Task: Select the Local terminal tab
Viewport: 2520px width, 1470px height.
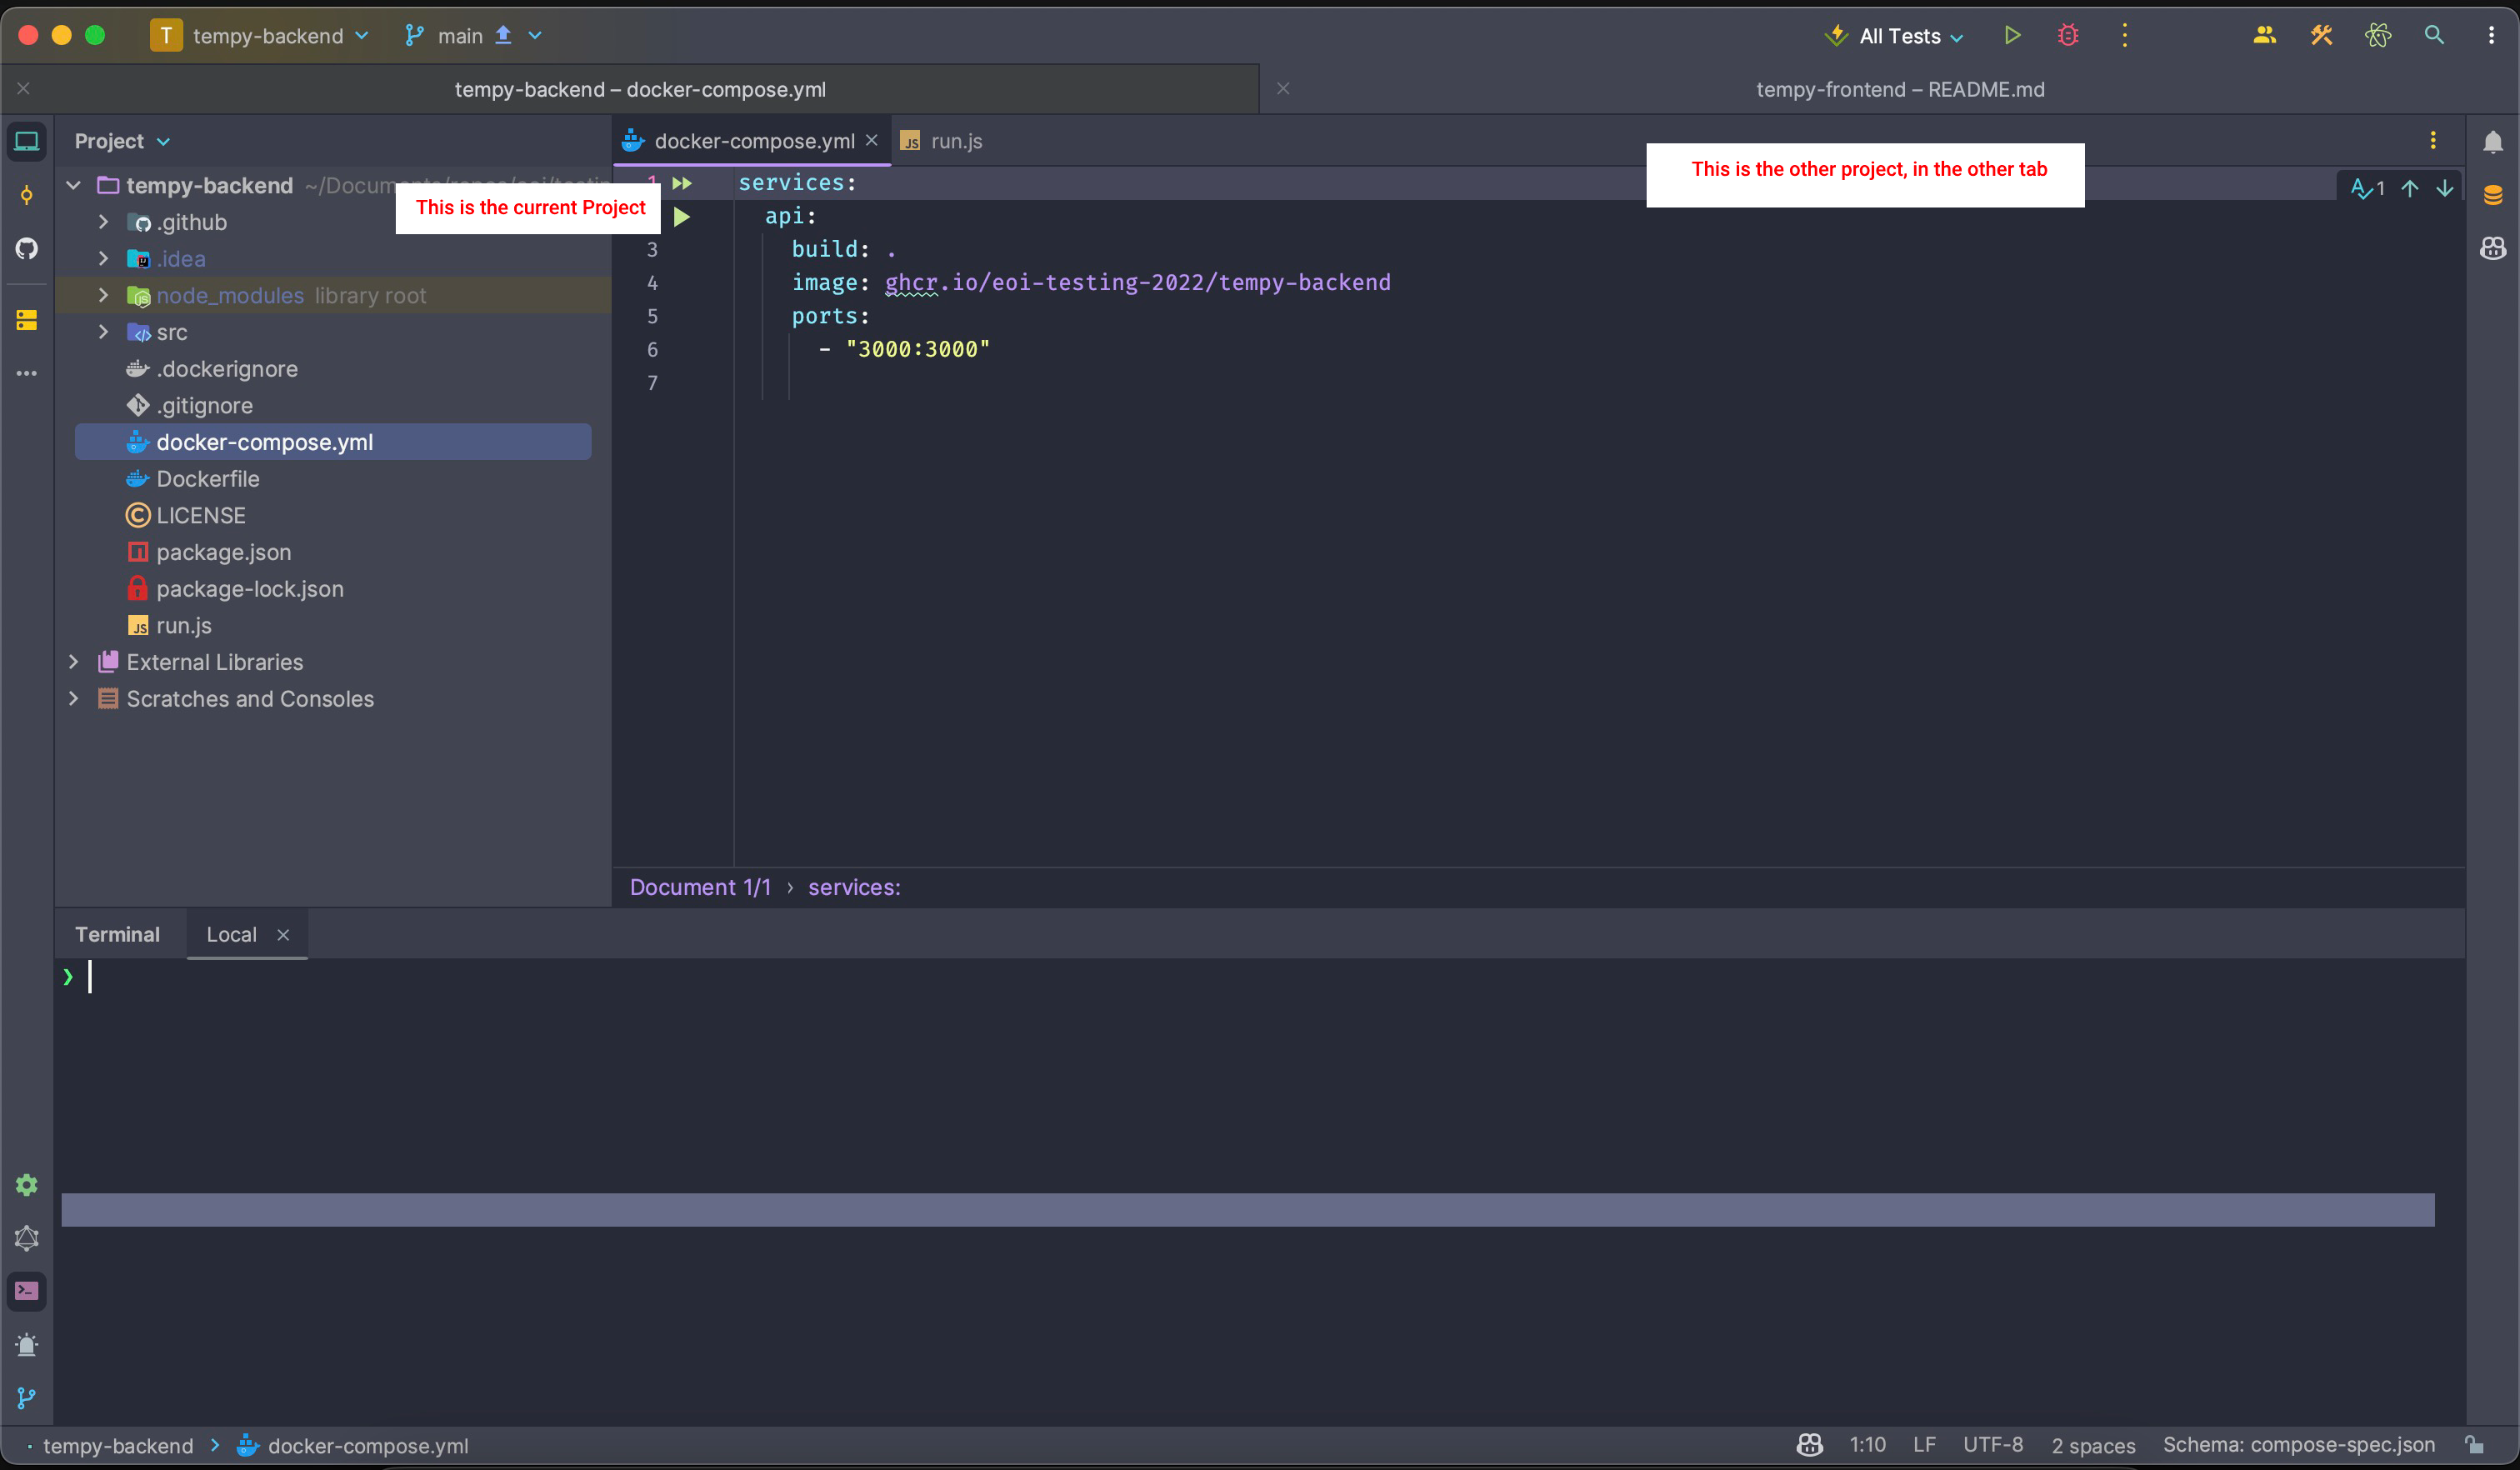Action: click(230, 934)
